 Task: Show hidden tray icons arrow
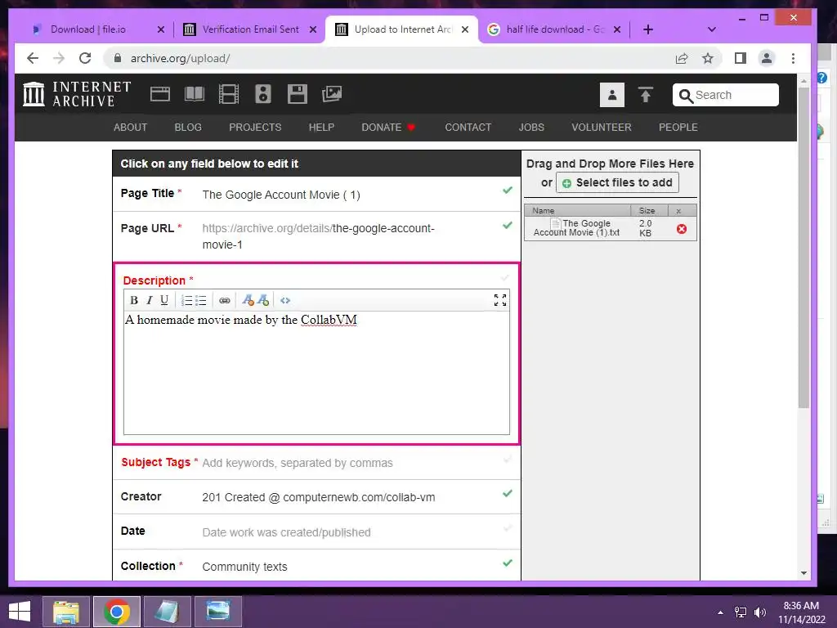pos(721,612)
